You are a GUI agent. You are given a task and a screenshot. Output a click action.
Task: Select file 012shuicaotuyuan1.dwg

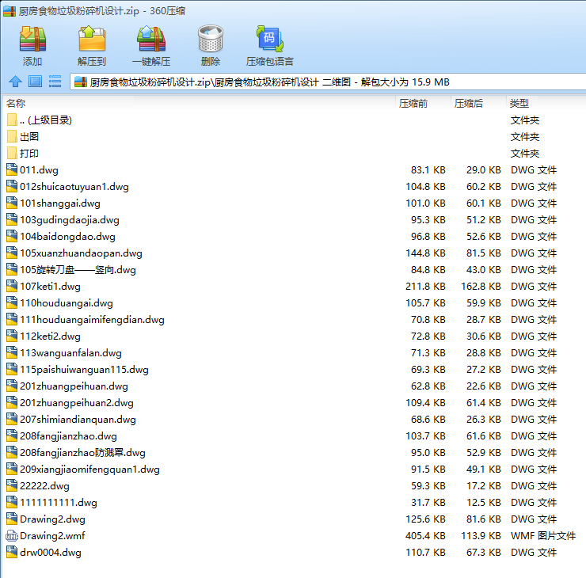[x=74, y=186]
